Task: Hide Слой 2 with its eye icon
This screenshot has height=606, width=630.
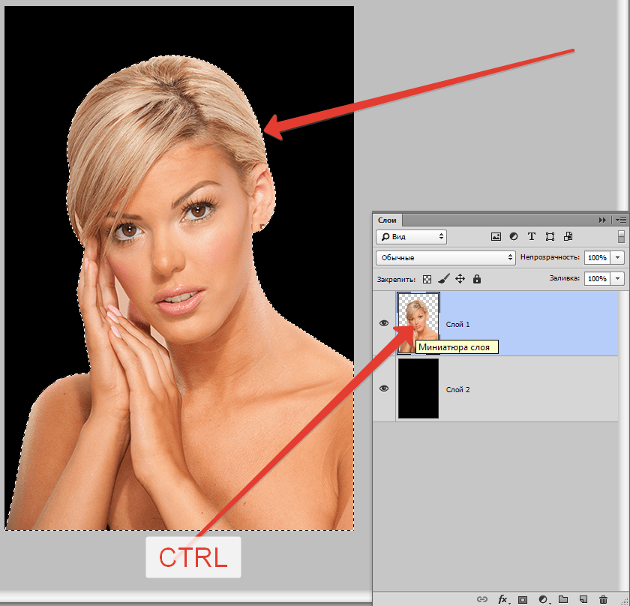Action: (x=384, y=388)
